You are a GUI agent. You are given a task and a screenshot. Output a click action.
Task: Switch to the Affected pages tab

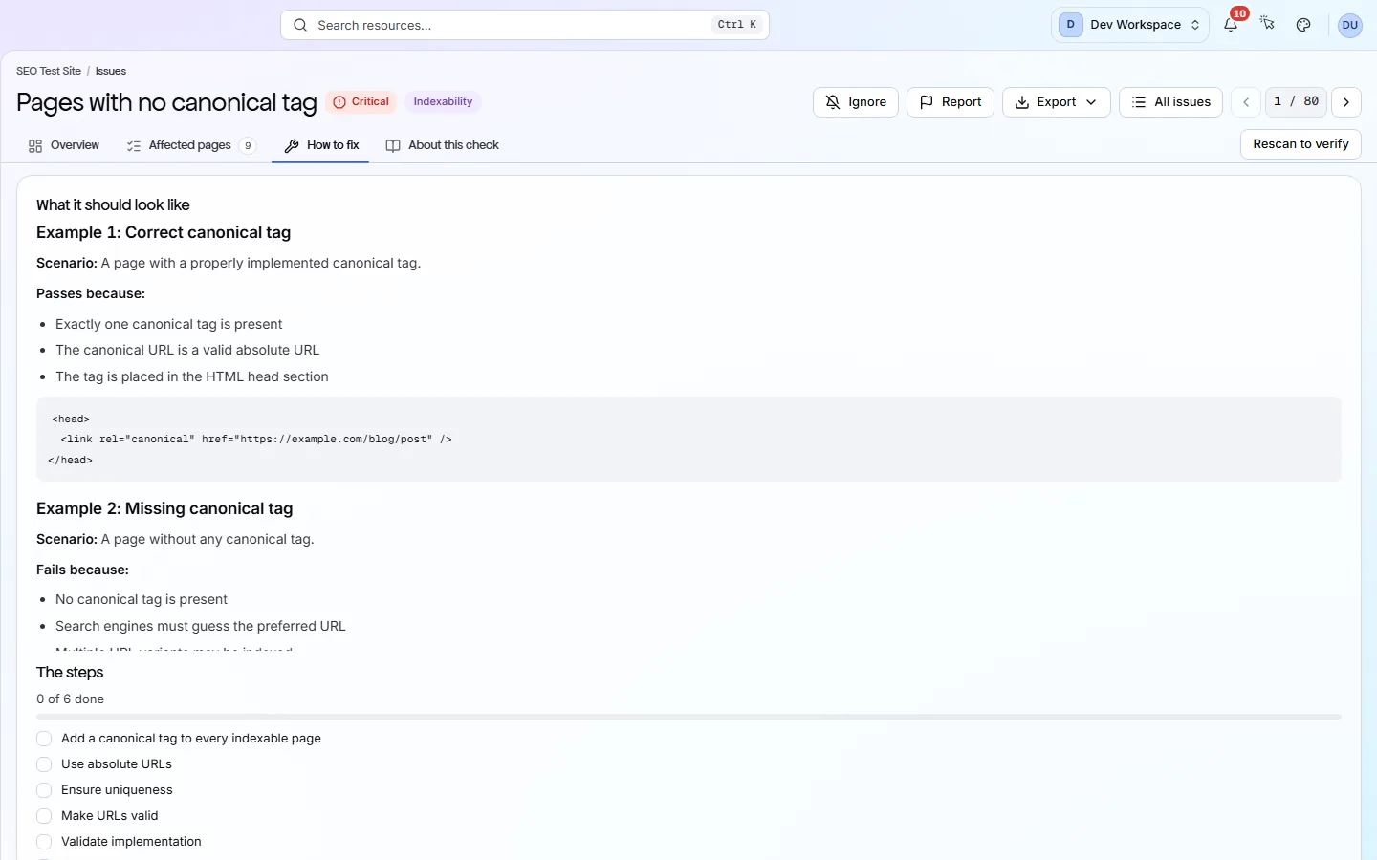pyautogui.click(x=190, y=145)
